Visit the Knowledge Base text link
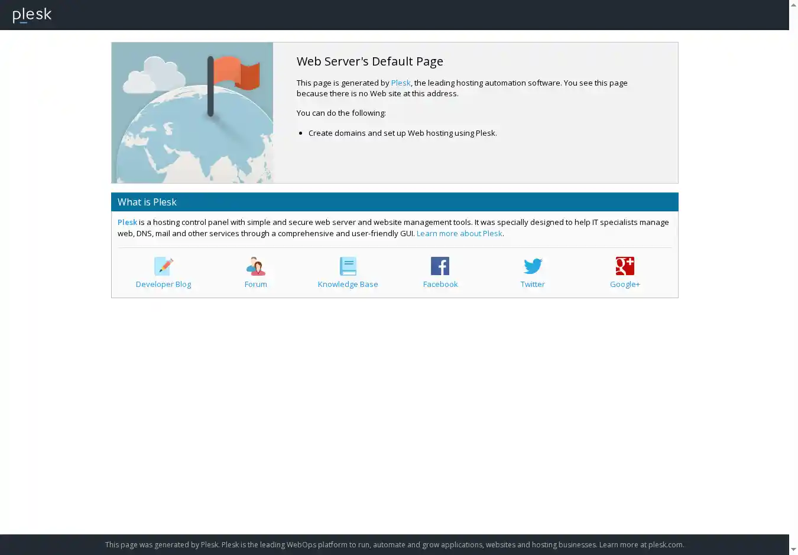 [x=348, y=284]
